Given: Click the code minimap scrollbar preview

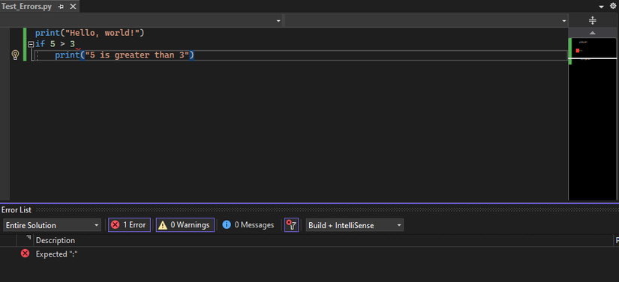Looking at the screenshot, I should click(x=593, y=119).
